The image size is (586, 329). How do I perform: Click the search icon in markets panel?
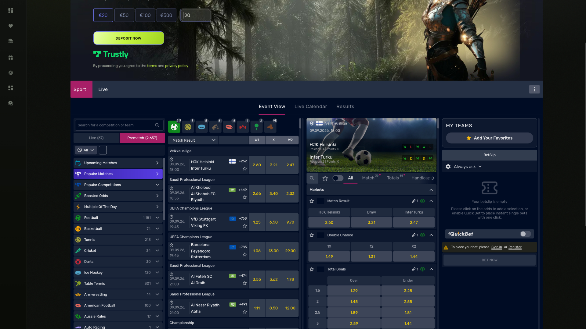click(312, 178)
